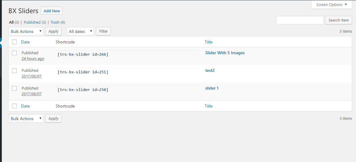Tick the slider 1 row checkbox
This screenshot has width=356, height=162.
click(14, 88)
